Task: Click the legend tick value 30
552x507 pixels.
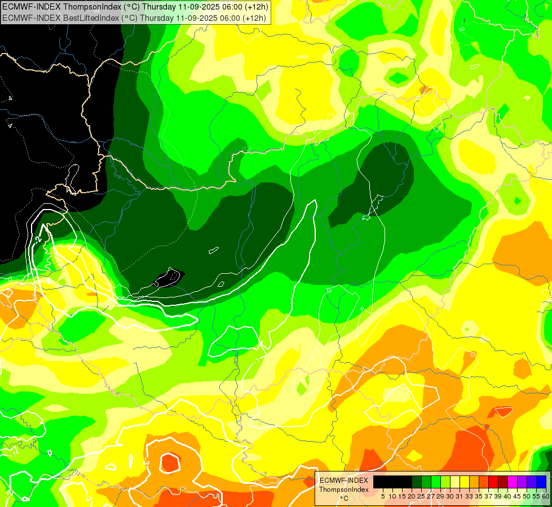Action: click(450, 496)
